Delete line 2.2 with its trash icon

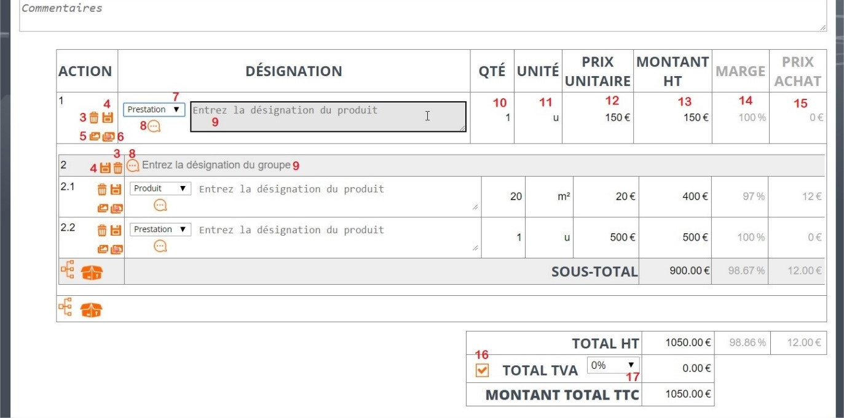point(102,230)
